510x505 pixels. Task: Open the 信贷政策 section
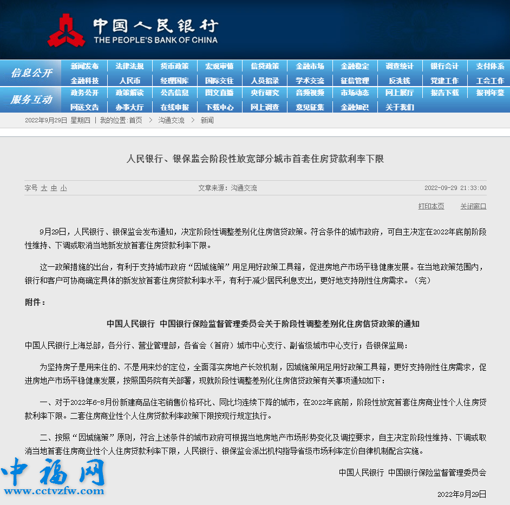[265, 67]
